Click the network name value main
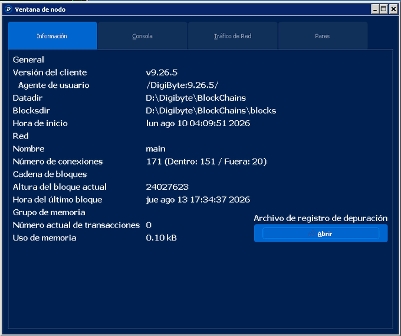Image resolution: width=401 pixels, height=336 pixels. (156, 149)
